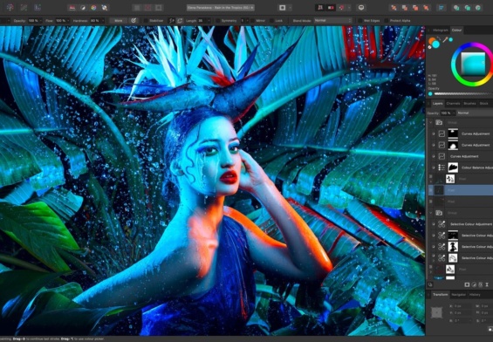Viewport: 493px width, 342px height.
Task: Open Layers panel Opacity 100% dropdown
Action: click(448, 113)
